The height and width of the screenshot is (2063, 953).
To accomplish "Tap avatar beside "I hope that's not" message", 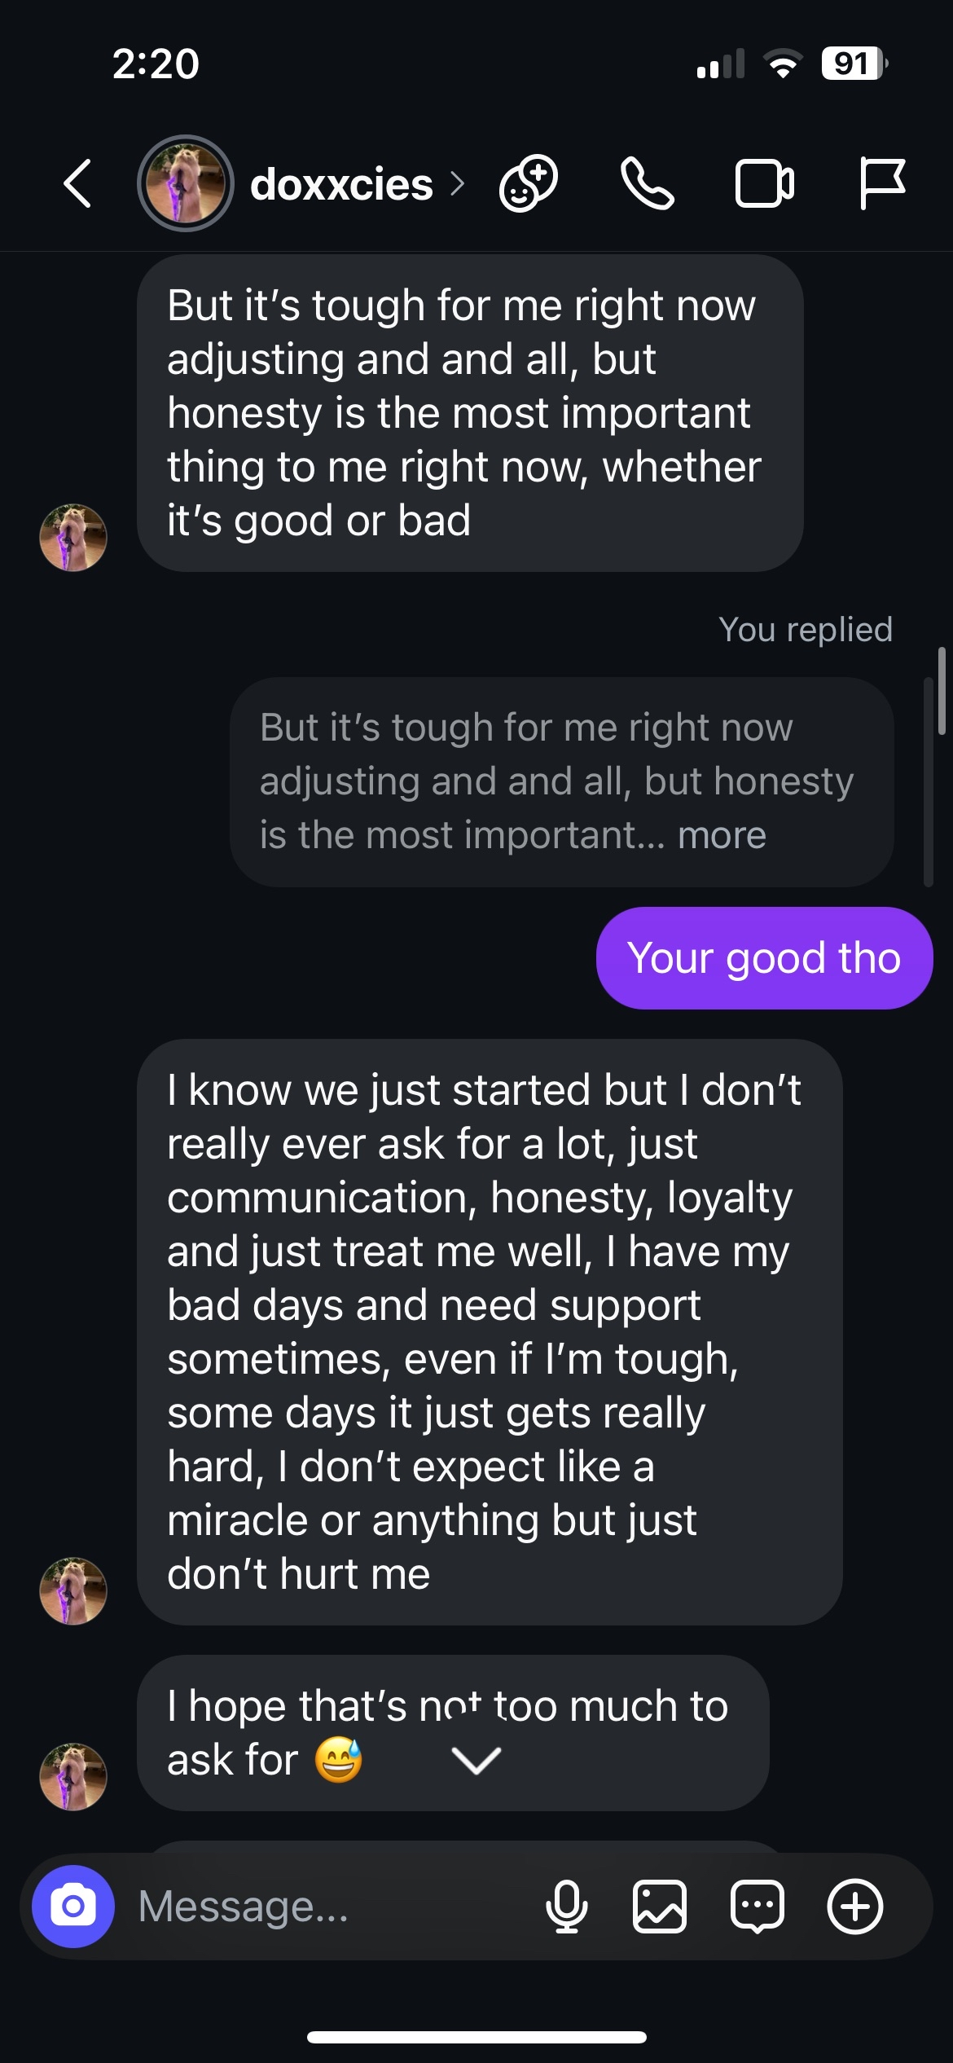I will coord(73,1776).
